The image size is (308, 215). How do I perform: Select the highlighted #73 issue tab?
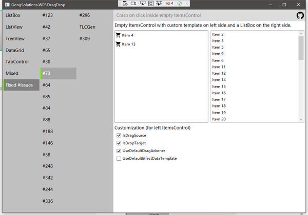click(58, 73)
